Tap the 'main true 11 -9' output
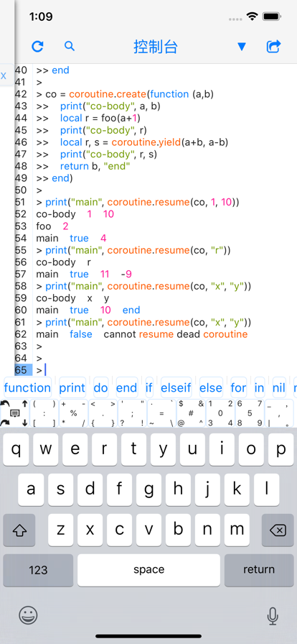297x644 pixels. point(84,274)
